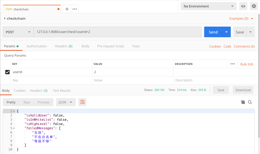Open Examples (0) dropdown
Screen dimensions: 260x154
(241, 19)
